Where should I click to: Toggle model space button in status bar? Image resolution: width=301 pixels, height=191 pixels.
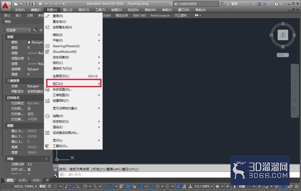pyautogui.click(x=42, y=186)
